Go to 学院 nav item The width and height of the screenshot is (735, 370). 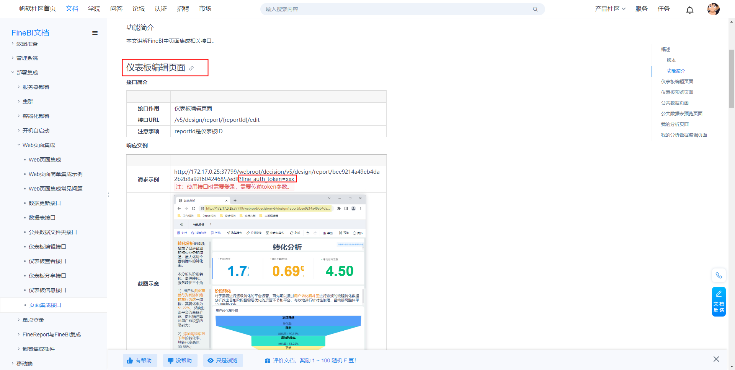point(94,9)
